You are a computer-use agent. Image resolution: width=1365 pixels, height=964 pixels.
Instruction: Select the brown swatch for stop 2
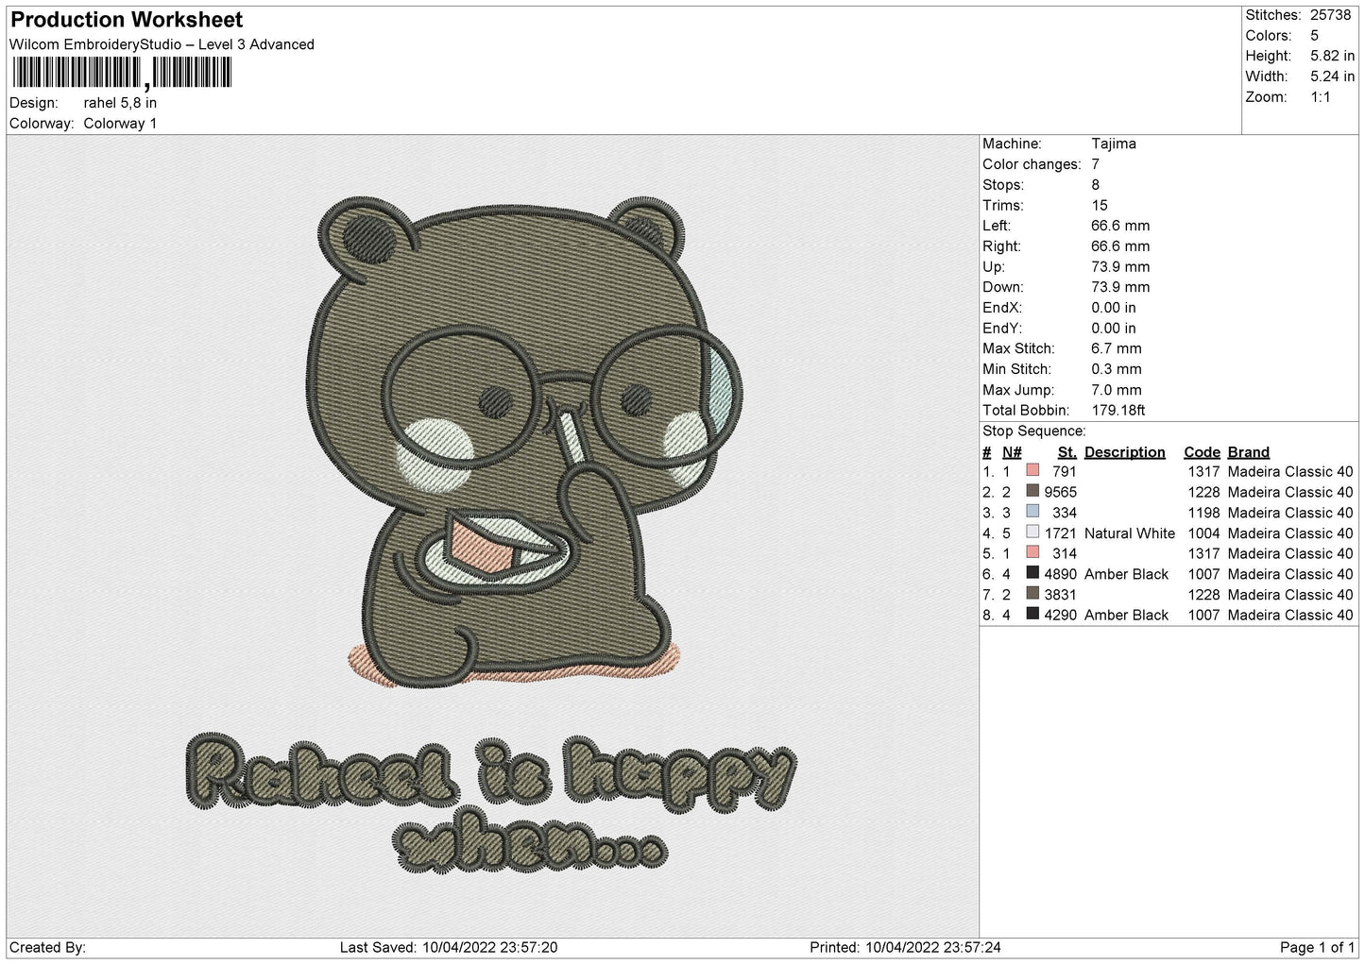[1032, 492]
